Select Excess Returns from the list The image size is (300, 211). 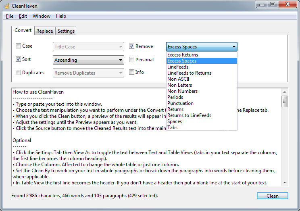(x=202, y=55)
